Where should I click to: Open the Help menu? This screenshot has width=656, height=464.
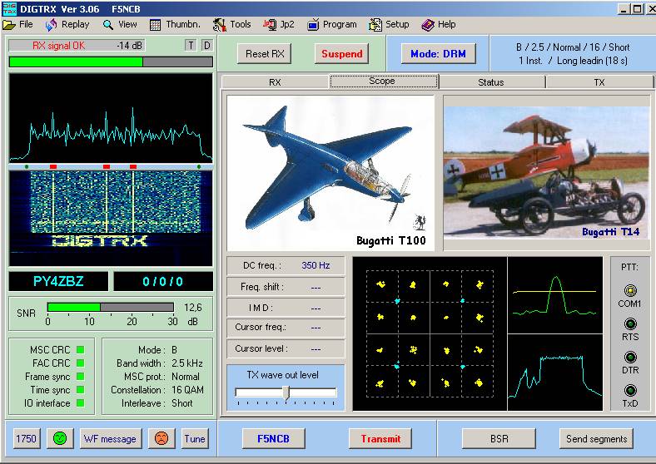coord(439,24)
